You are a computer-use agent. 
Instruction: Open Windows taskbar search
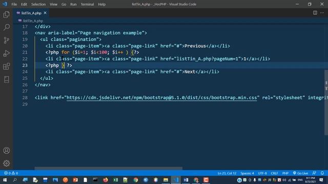(x=15, y=180)
